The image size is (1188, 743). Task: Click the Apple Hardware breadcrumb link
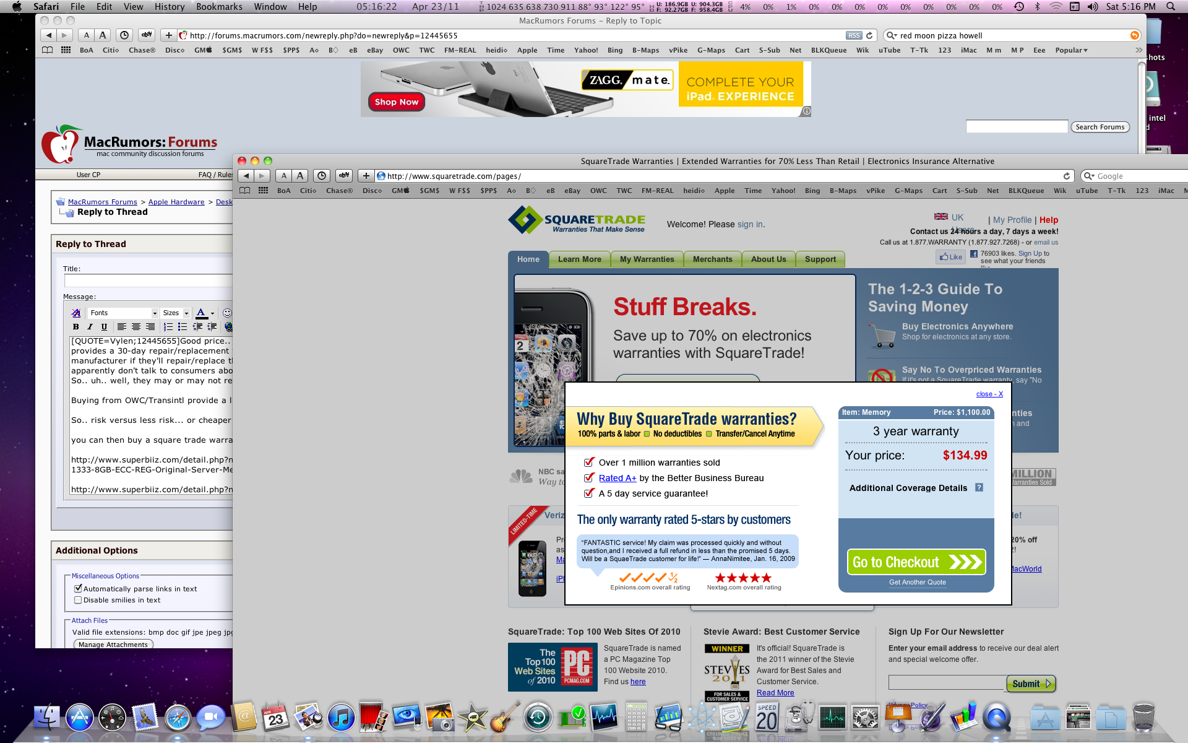(176, 202)
